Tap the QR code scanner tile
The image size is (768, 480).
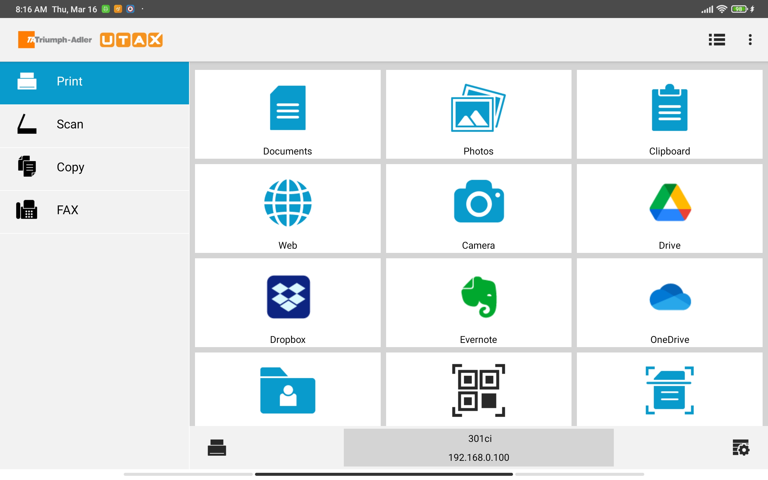point(478,389)
